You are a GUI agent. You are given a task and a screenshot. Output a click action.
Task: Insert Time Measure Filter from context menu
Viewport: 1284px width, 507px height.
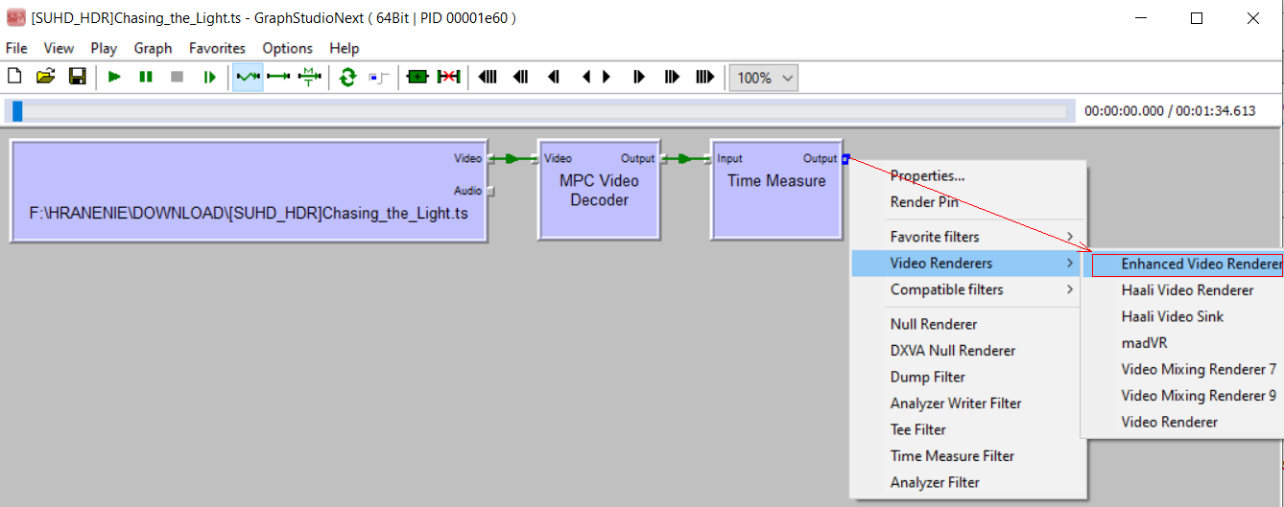(x=968, y=456)
